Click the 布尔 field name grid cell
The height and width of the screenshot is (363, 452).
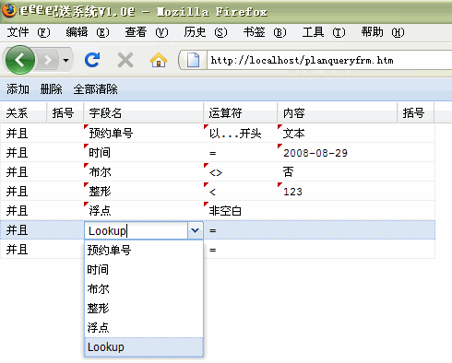point(144,172)
